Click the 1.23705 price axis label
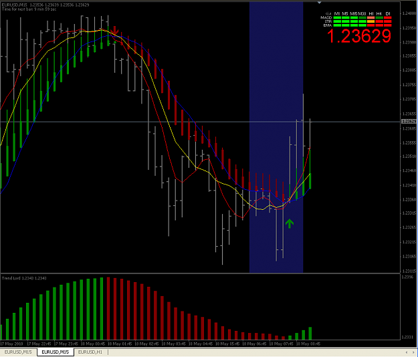 point(409,99)
